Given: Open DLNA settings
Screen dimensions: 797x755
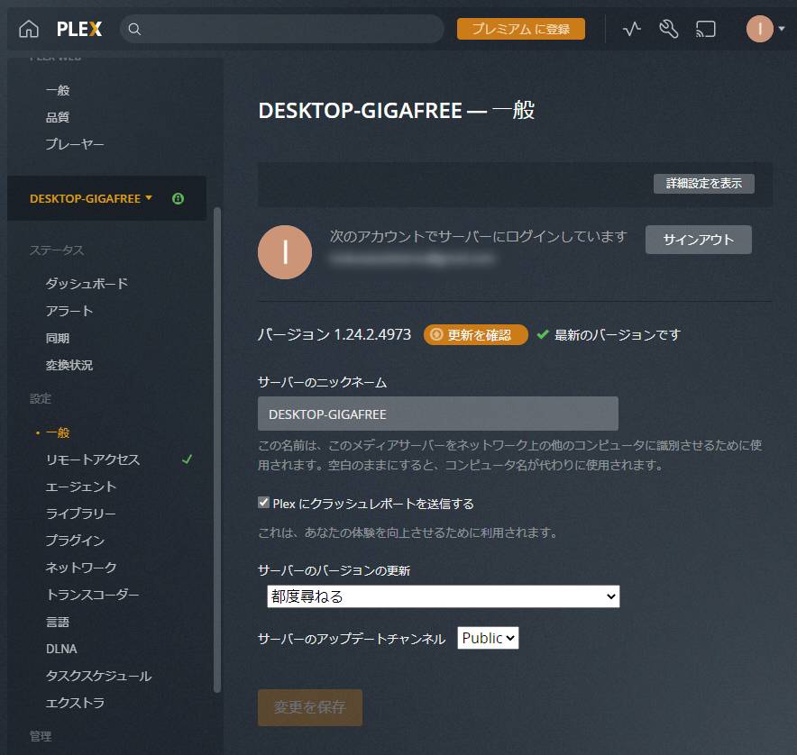Looking at the screenshot, I should (x=61, y=649).
